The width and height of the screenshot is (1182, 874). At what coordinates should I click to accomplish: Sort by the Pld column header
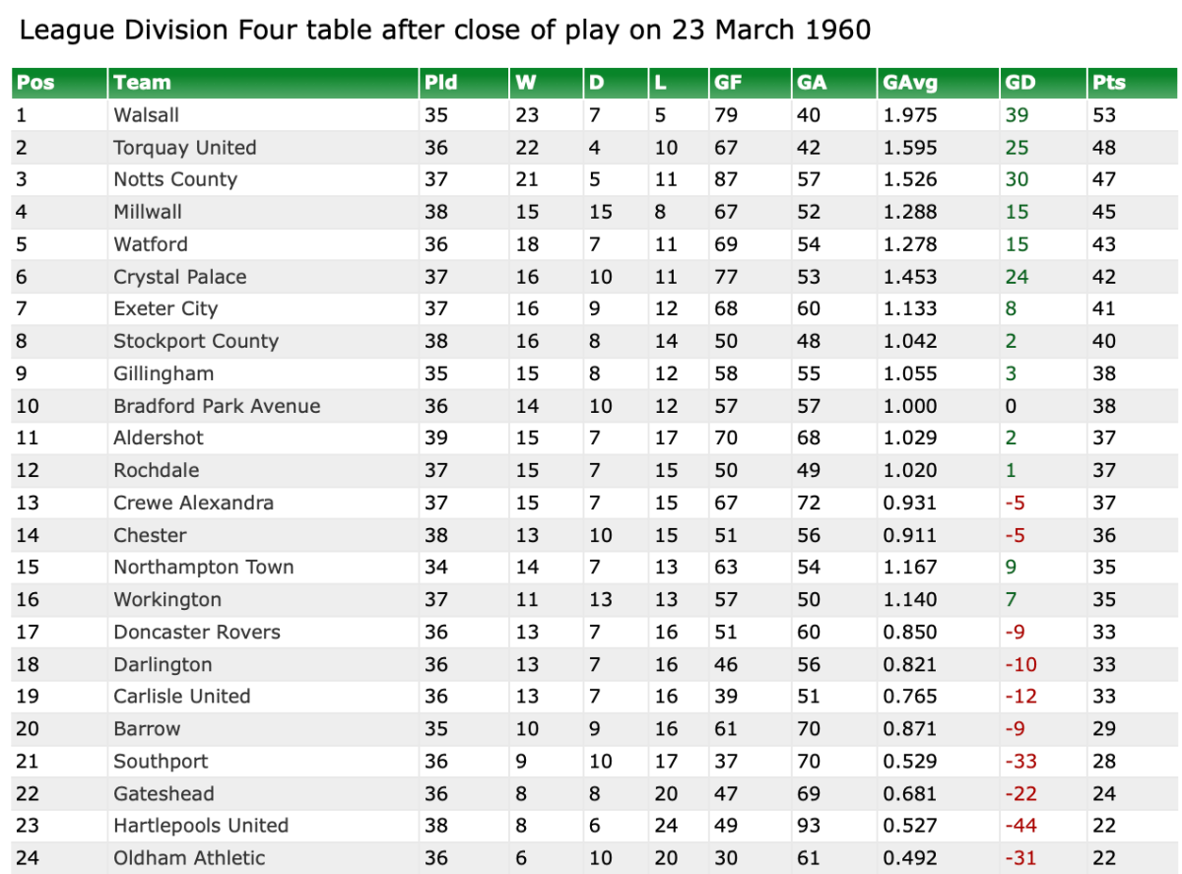440,83
